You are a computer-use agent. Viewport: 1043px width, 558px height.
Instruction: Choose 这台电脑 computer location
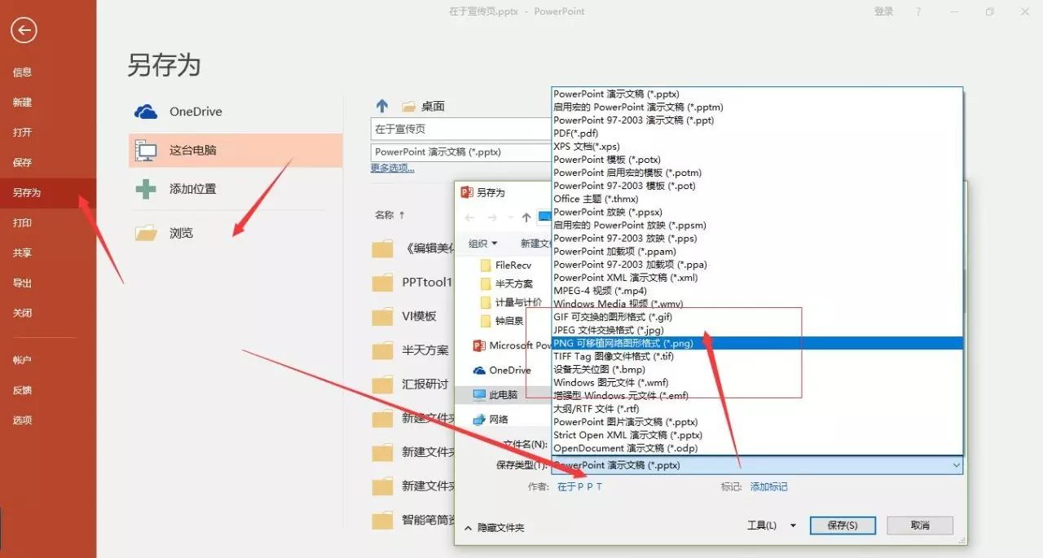coord(192,151)
